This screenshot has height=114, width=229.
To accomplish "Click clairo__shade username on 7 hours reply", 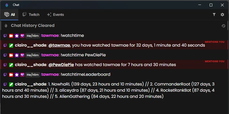I will [31, 65].
